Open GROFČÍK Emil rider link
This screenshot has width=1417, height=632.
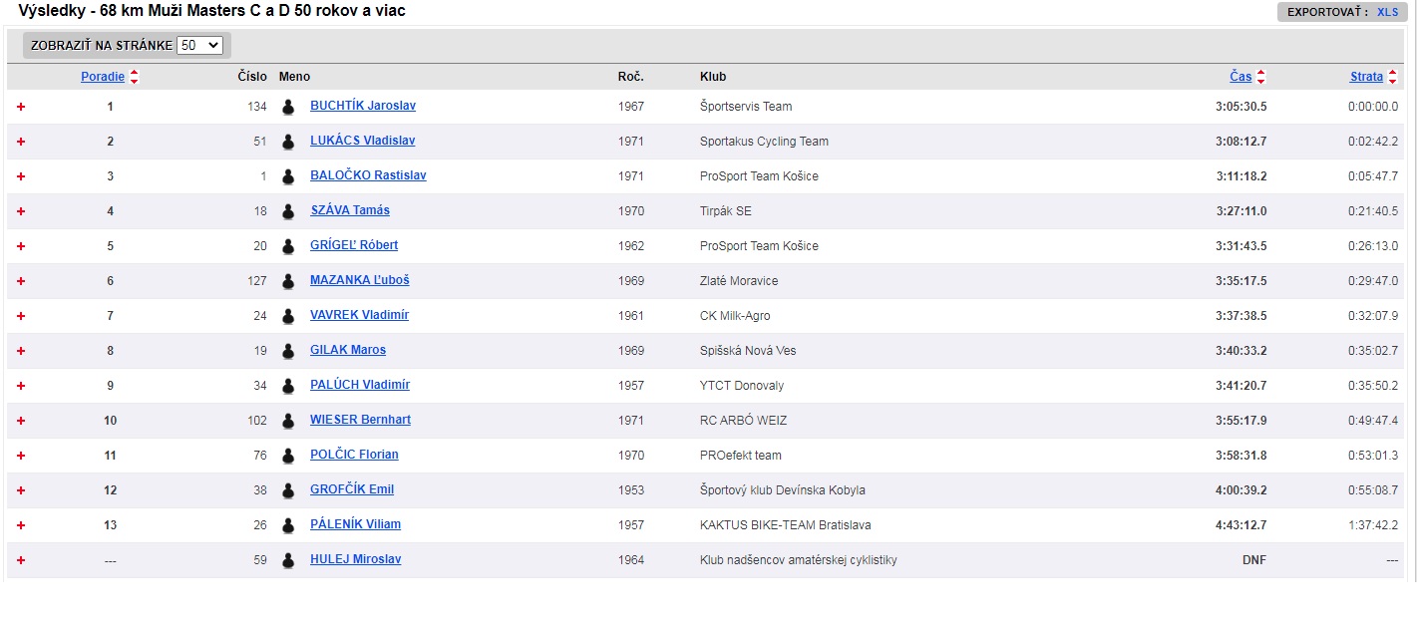pyautogui.click(x=352, y=489)
